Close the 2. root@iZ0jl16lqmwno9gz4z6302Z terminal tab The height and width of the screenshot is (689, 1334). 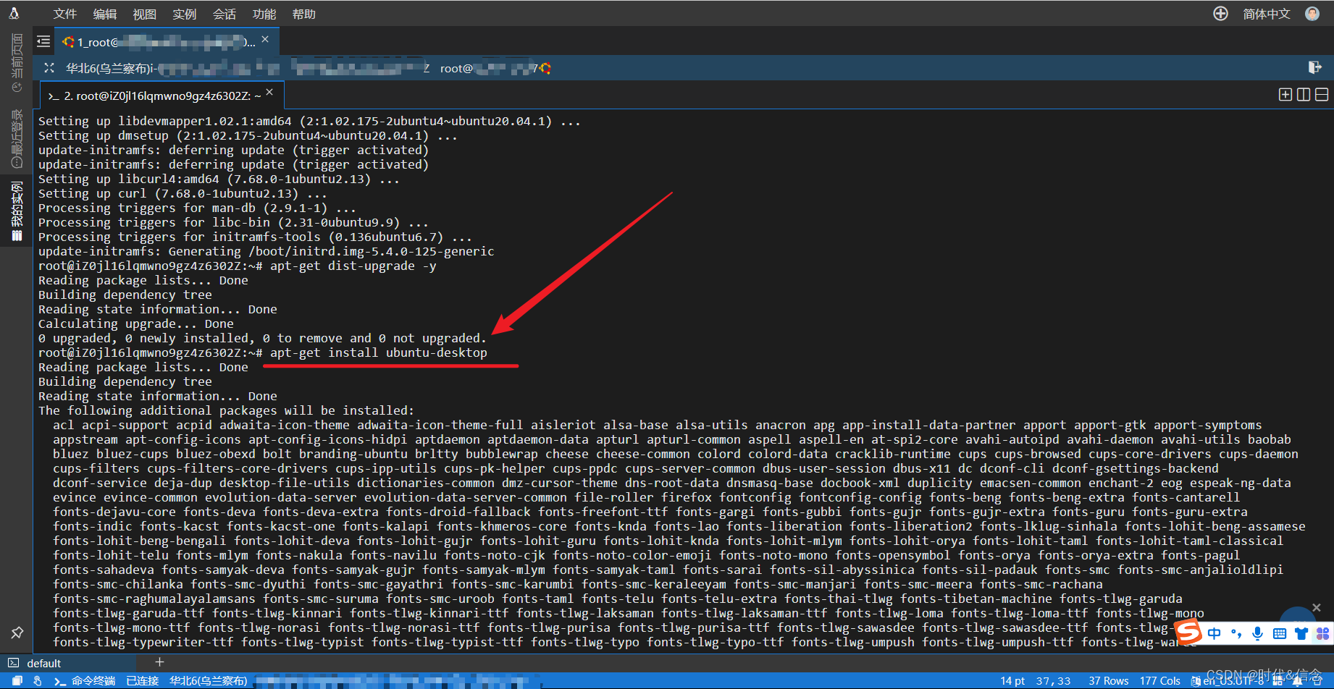(269, 92)
